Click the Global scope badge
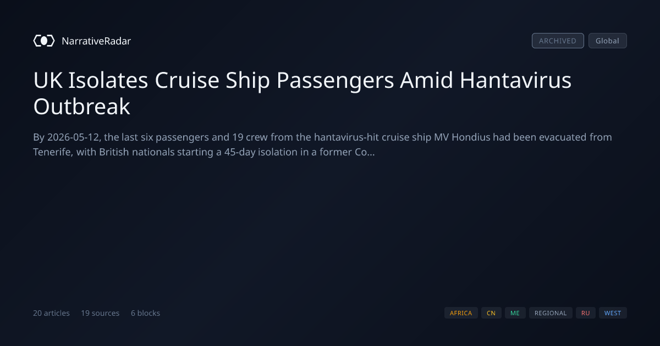The width and height of the screenshot is (660, 346). pyautogui.click(x=607, y=41)
